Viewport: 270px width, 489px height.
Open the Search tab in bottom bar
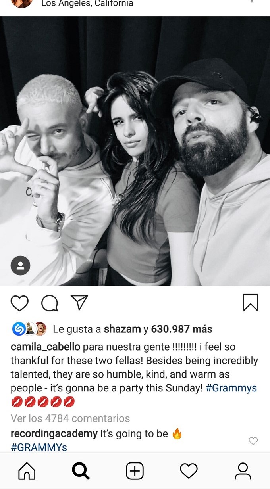[81, 471]
